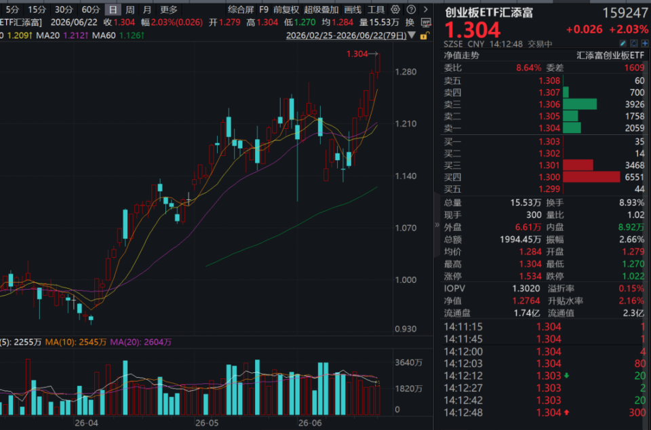Click the 卖三 green volume bar 3926
651x430 pixels.
[580, 104]
